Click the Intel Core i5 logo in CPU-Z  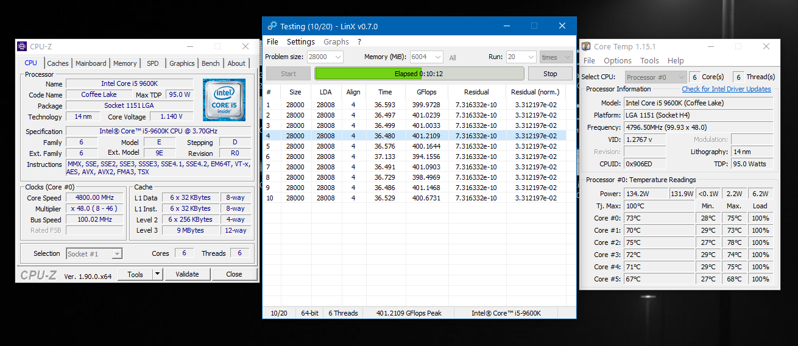(224, 99)
